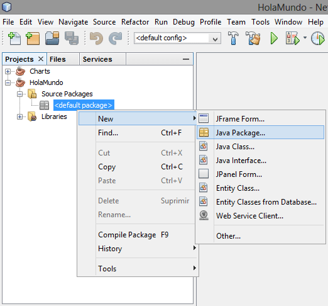Open the Help menu
The height and width of the screenshot is (306, 328).
pos(315,22)
